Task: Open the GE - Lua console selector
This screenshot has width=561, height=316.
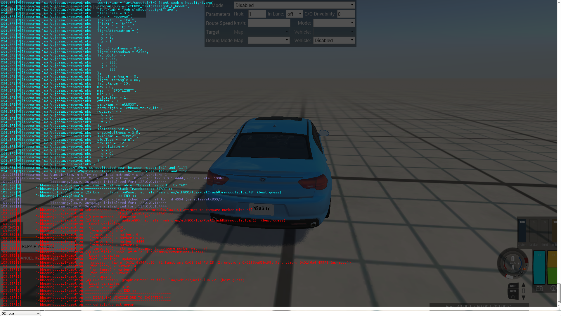Action: click(x=20, y=313)
